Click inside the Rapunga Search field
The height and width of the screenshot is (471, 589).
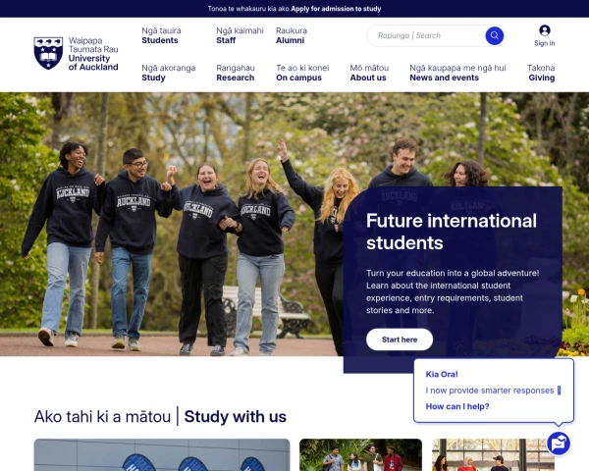coord(426,35)
